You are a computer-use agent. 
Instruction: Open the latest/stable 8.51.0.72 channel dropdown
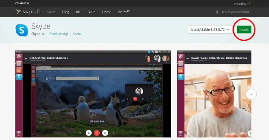210,29
